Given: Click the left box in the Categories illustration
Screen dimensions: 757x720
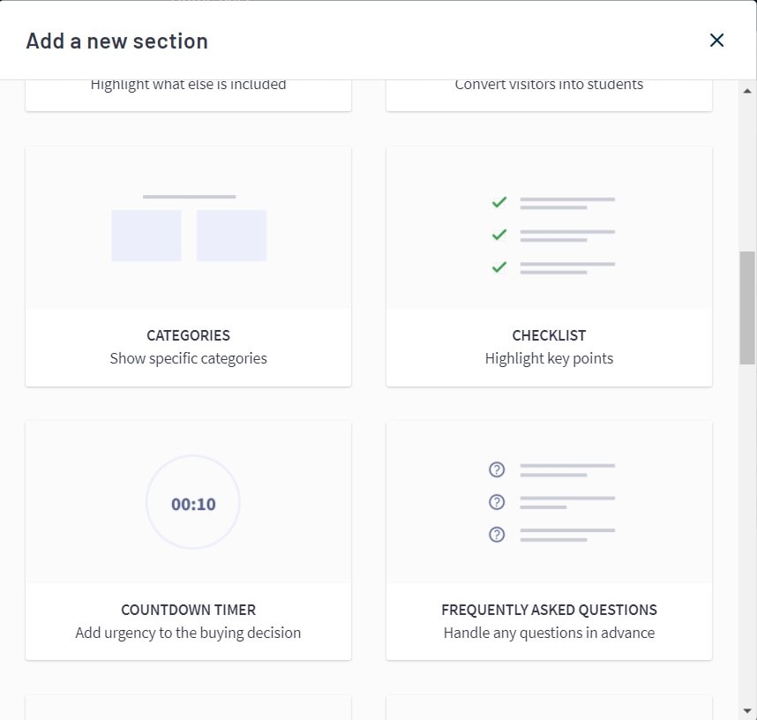Looking at the screenshot, I should (146, 236).
